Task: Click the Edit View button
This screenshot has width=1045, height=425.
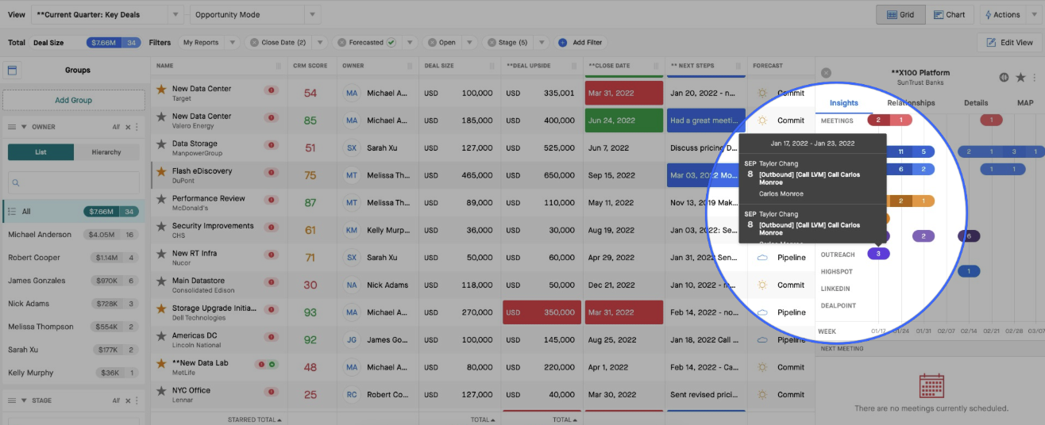Action: [x=1009, y=43]
